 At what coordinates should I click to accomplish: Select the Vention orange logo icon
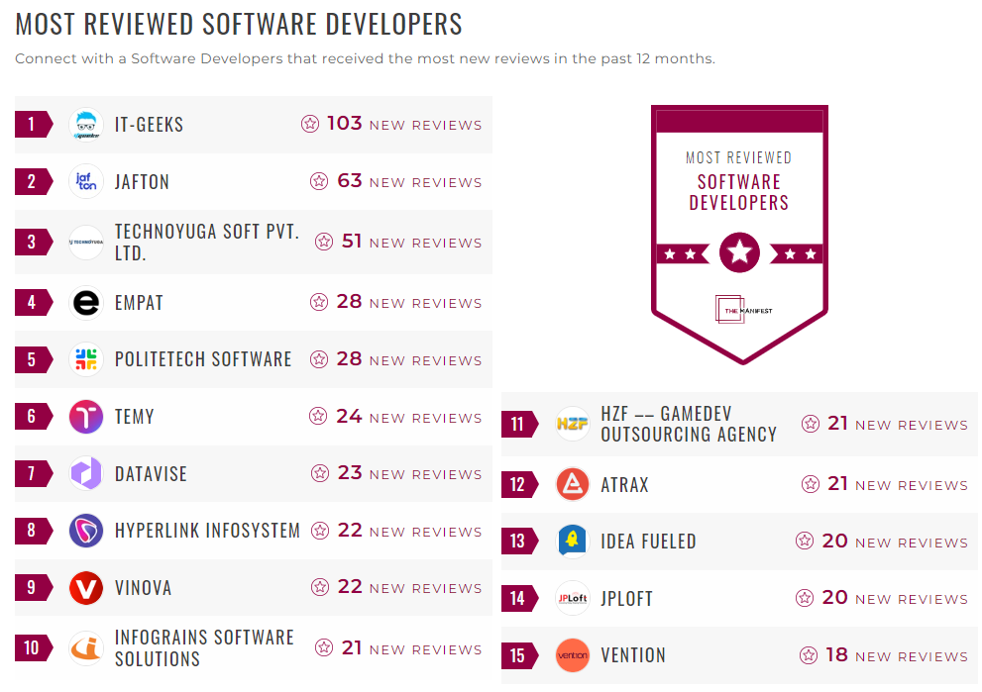coord(572,654)
